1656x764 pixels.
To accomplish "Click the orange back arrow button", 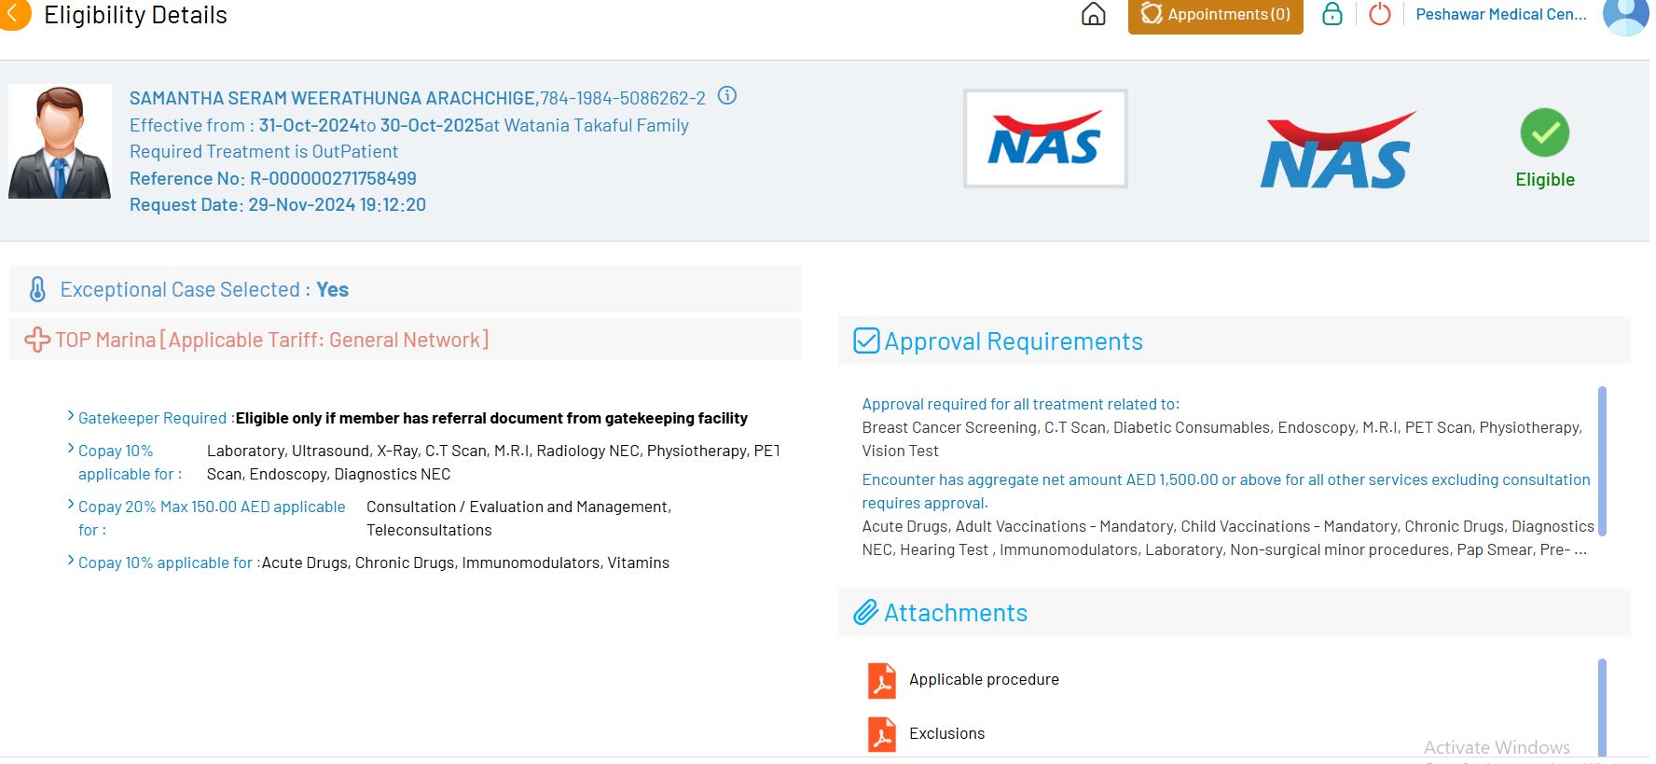I will (x=12, y=14).
